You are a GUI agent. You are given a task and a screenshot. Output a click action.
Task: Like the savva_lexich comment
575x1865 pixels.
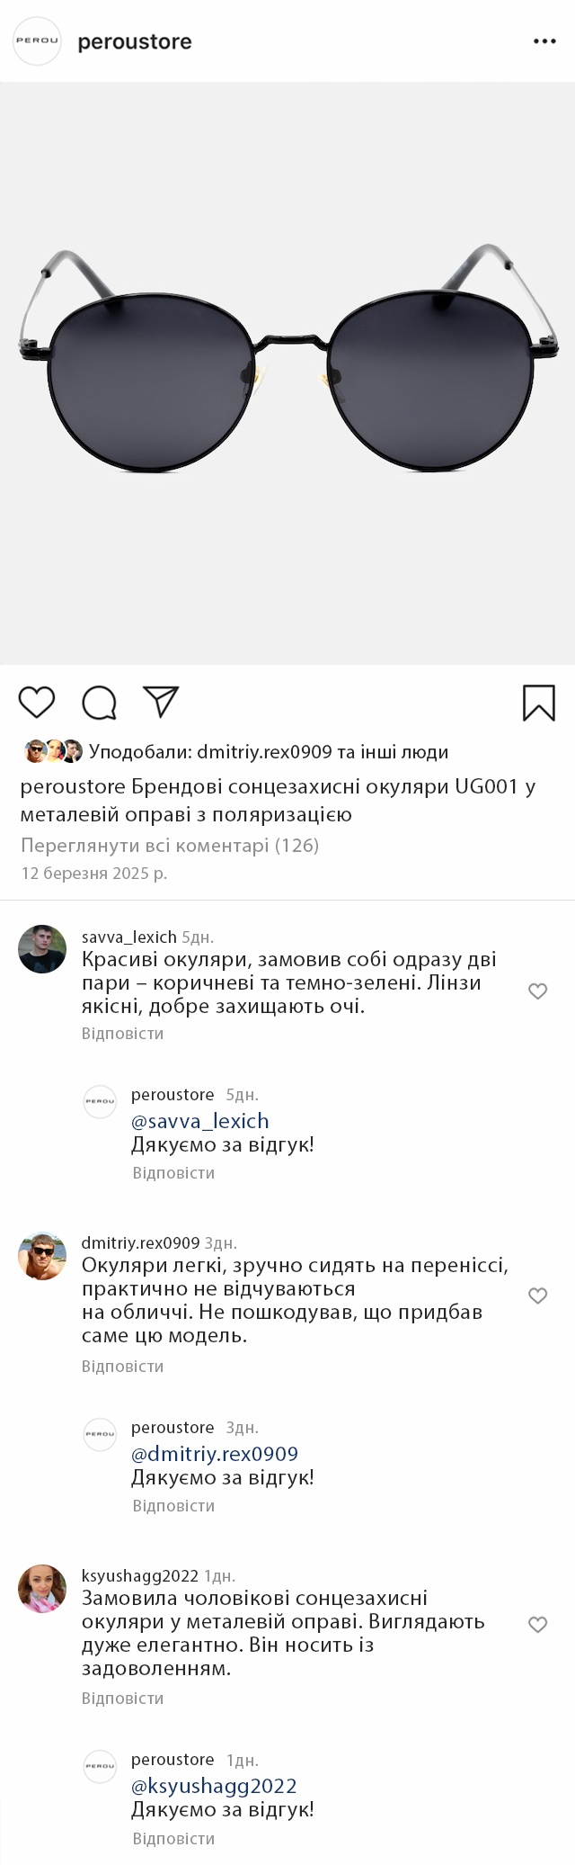point(537,991)
